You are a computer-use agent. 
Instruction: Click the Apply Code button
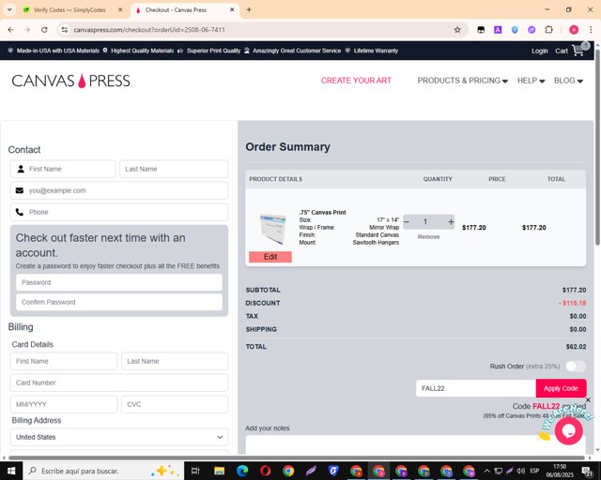(x=561, y=388)
